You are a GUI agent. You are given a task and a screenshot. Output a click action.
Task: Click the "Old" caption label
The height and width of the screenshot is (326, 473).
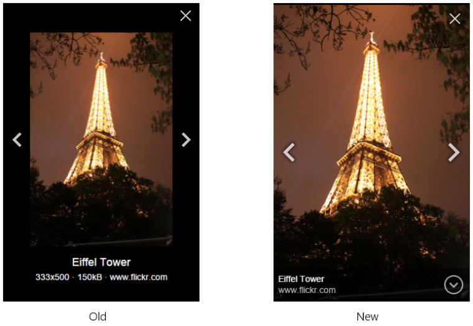coord(98,317)
